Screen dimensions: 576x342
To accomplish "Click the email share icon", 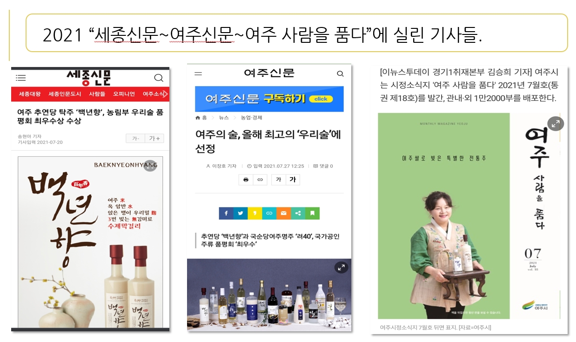I will pos(284,213).
